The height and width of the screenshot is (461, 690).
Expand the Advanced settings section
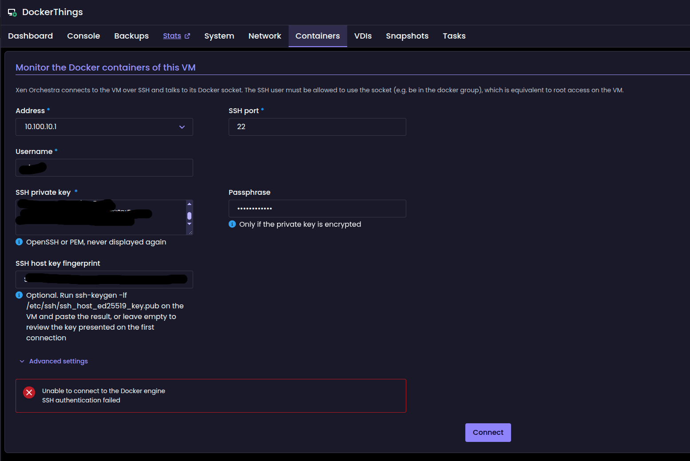54,361
